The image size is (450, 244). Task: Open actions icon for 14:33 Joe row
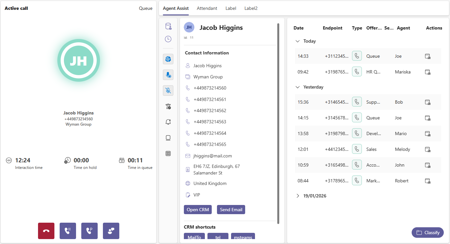point(427,56)
